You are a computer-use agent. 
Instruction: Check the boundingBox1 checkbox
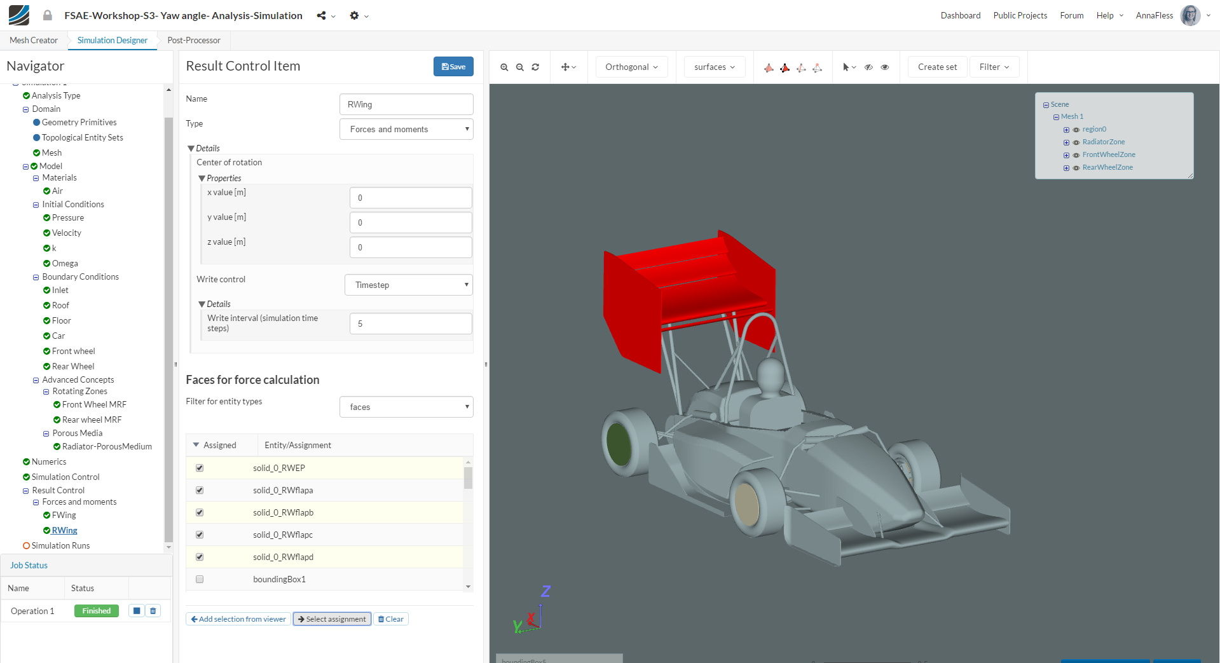(200, 579)
